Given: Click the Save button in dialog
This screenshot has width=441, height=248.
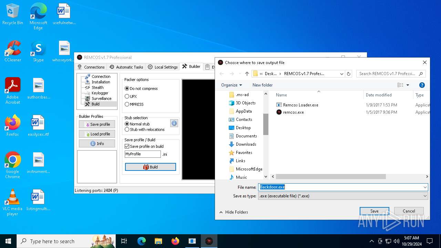Looking at the screenshot, I should click(x=375, y=211).
